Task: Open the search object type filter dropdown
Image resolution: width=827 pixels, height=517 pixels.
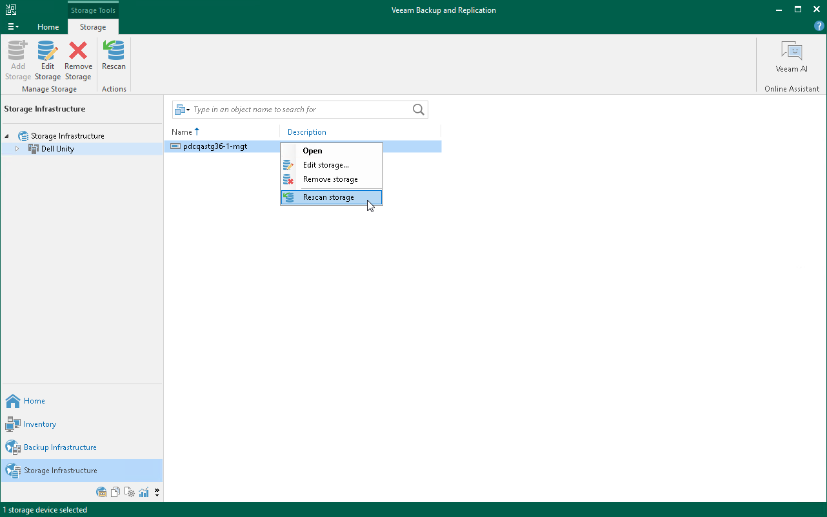Action: [x=182, y=110]
